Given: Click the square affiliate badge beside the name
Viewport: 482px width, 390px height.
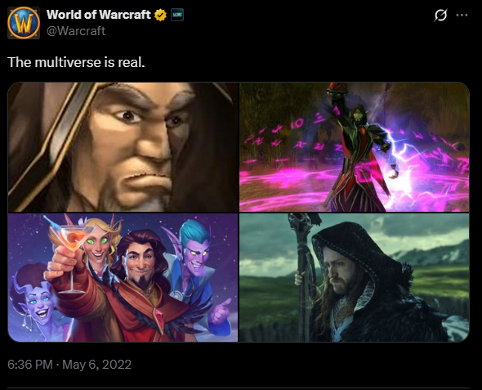Looking at the screenshot, I should tap(177, 15).
